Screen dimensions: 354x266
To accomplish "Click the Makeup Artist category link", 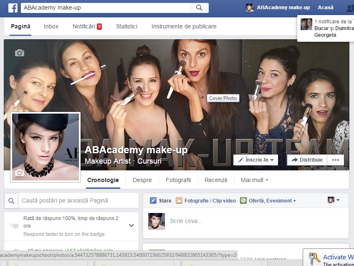I will click(108, 161).
